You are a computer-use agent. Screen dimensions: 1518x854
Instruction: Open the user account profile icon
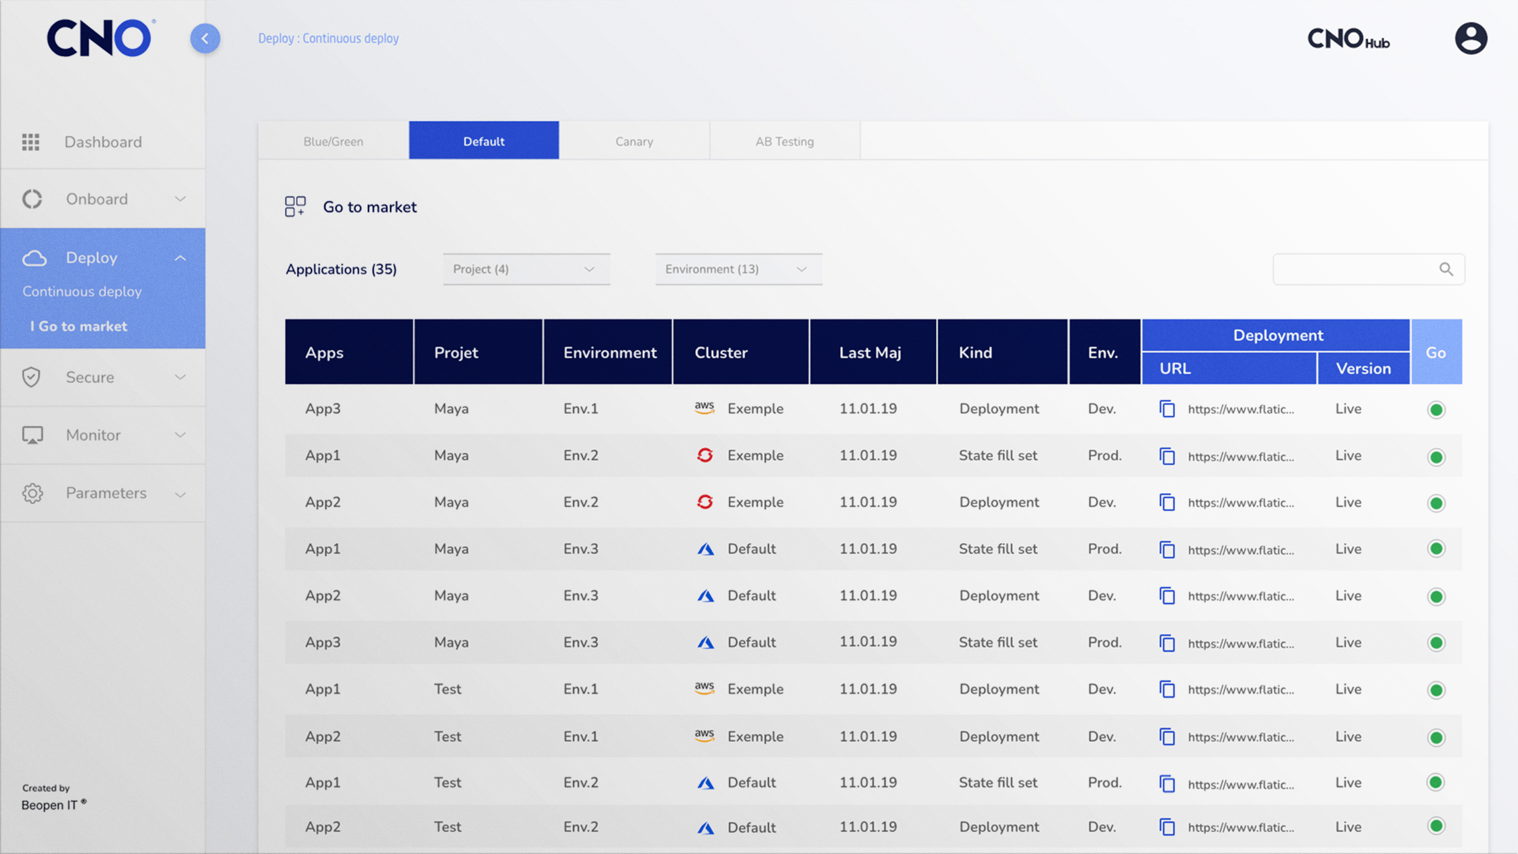[1471, 38]
